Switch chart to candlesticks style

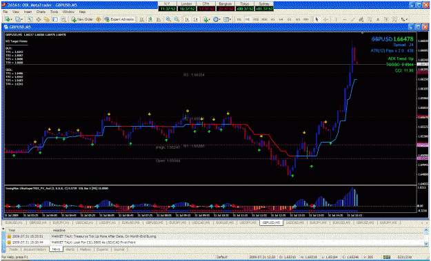[x=150, y=19]
